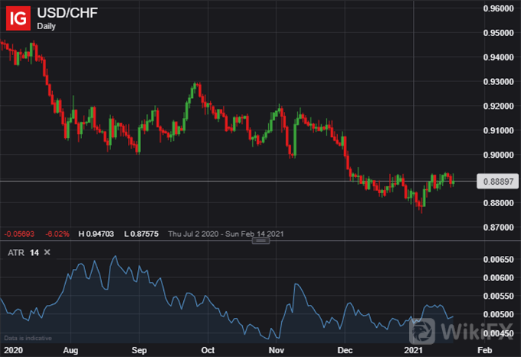
Task: Close the ATR indicator panel
Action: (47, 252)
